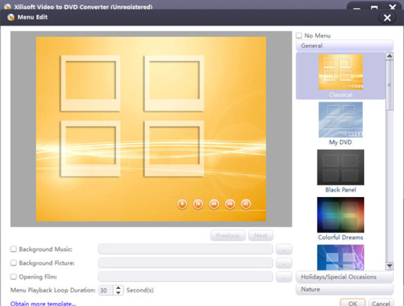Click the skip-to-first button in the menu preview
Screen dimensions: 404x306
click(198, 204)
